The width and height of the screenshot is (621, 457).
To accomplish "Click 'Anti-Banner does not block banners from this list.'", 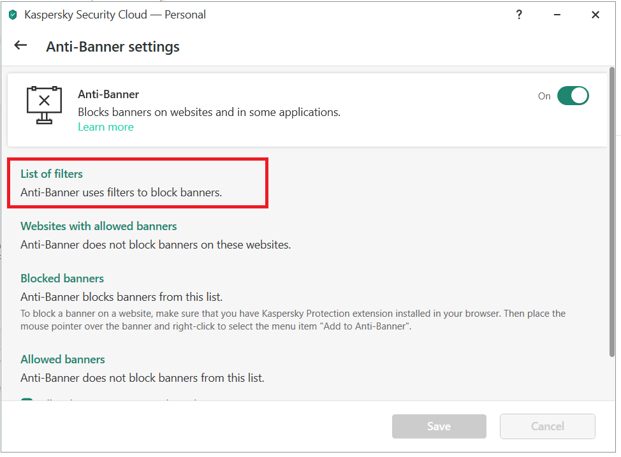I will tap(142, 378).
